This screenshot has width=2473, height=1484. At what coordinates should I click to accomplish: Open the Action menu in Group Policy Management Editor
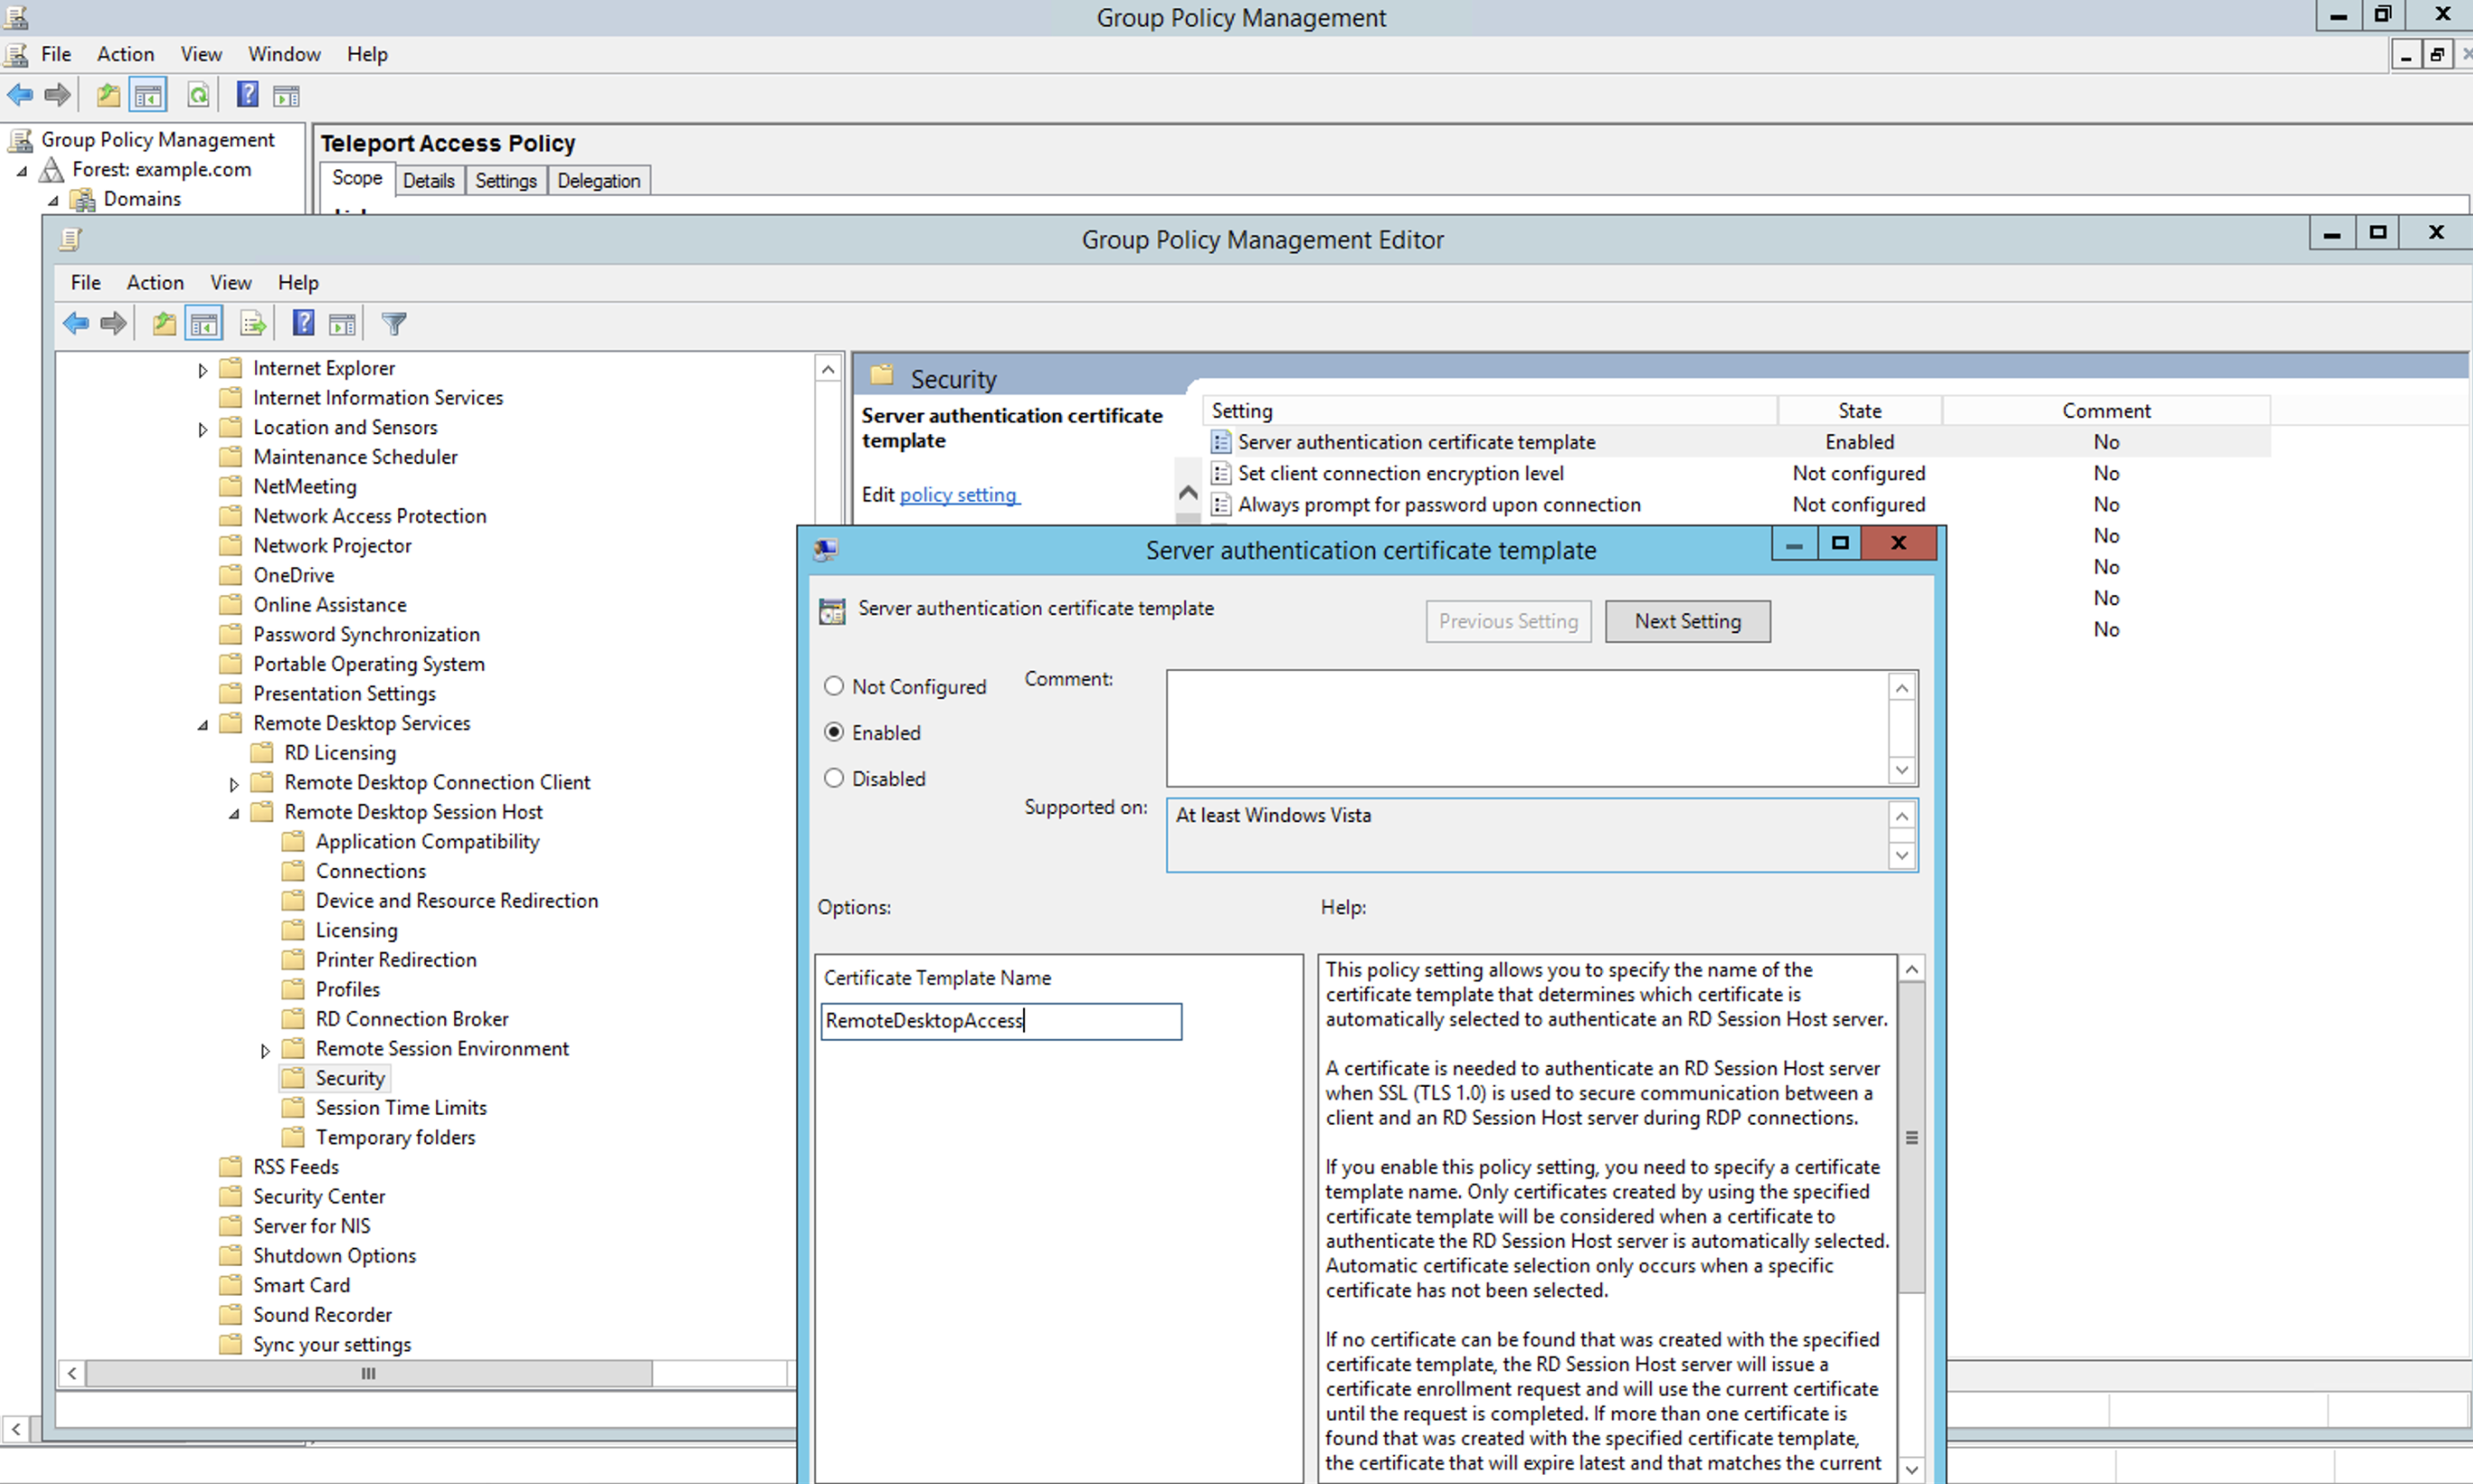coord(155,282)
